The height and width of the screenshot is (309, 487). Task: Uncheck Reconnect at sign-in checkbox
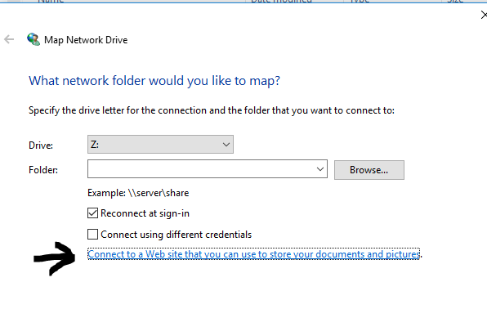[x=92, y=213]
